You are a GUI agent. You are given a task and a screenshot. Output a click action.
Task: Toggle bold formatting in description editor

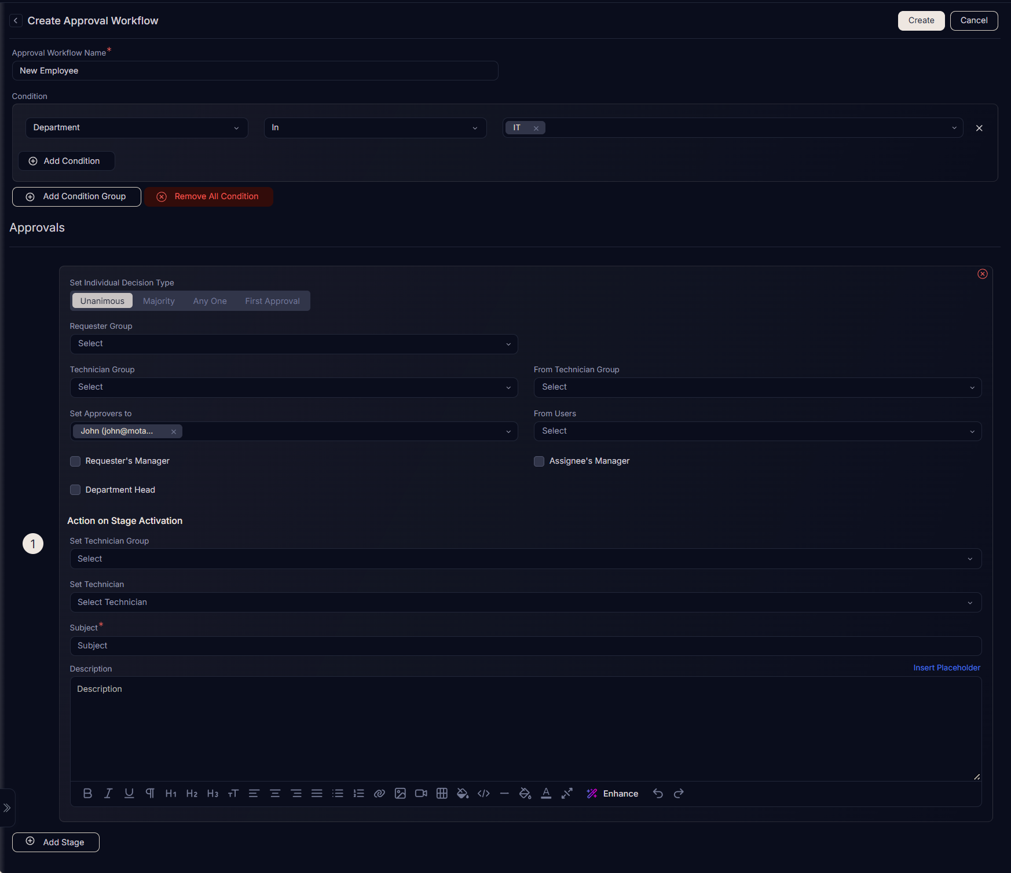pyautogui.click(x=87, y=794)
